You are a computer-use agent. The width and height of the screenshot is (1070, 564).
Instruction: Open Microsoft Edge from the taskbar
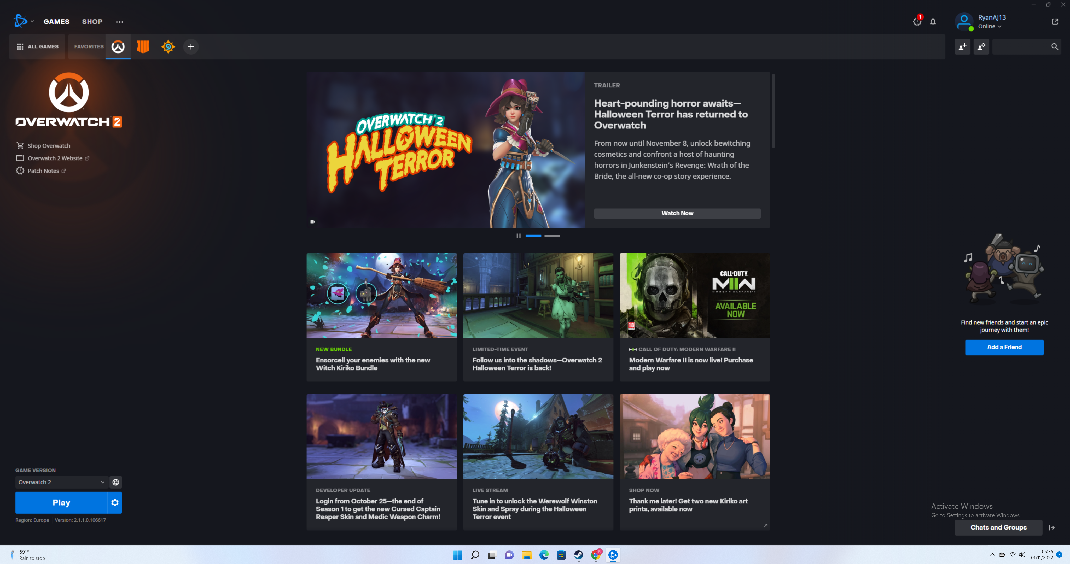click(x=544, y=555)
